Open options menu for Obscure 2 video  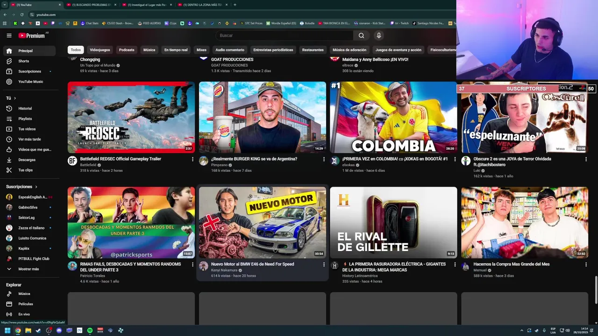[x=586, y=159]
